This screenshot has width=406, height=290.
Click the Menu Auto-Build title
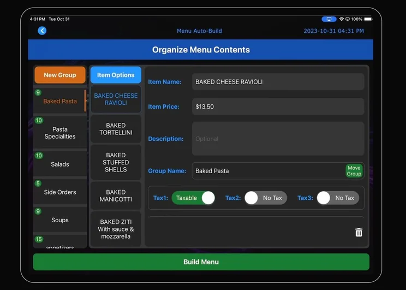coord(199,31)
